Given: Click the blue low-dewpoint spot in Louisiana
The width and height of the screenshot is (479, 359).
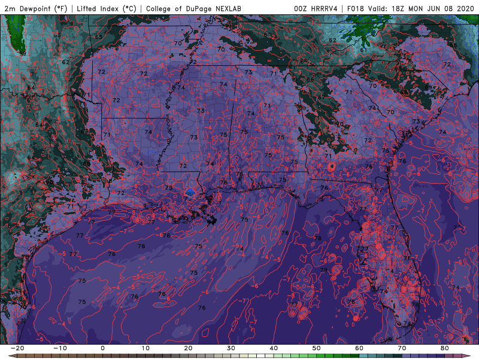Looking at the screenshot, I should click(x=190, y=192).
